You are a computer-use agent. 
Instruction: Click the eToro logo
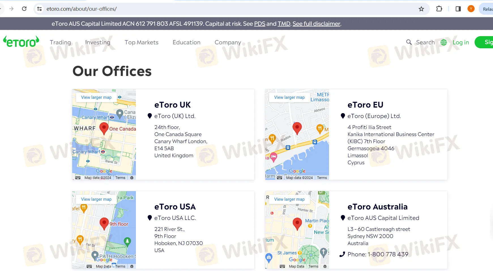[x=21, y=42]
